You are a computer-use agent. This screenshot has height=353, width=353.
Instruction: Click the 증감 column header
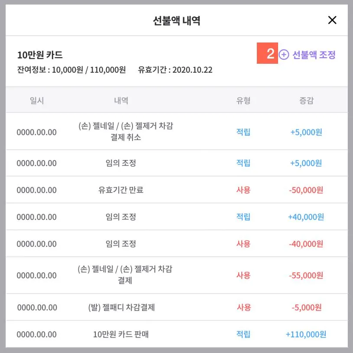[x=306, y=100]
